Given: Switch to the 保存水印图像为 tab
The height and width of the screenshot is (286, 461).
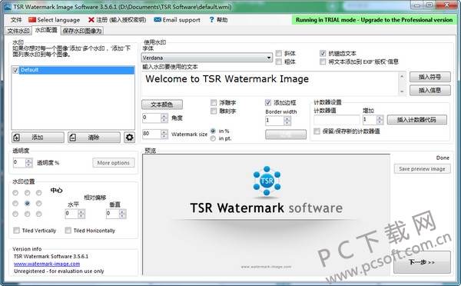Looking at the screenshot, I should (82, 31).
